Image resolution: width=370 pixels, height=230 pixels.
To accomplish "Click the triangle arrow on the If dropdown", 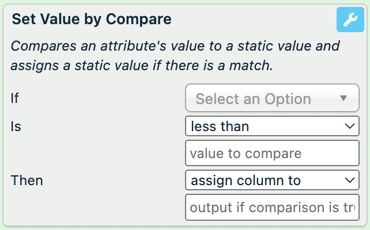I will pos(343,98).
